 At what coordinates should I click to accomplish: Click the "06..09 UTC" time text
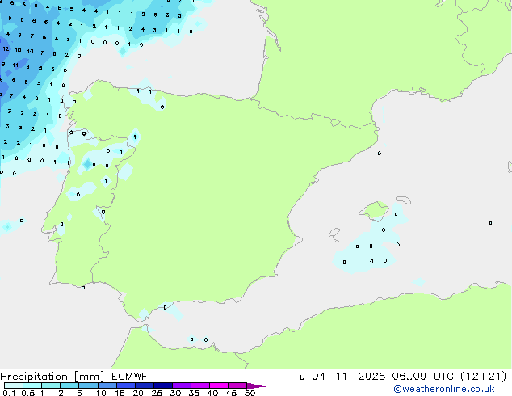[x=423, y=377]
